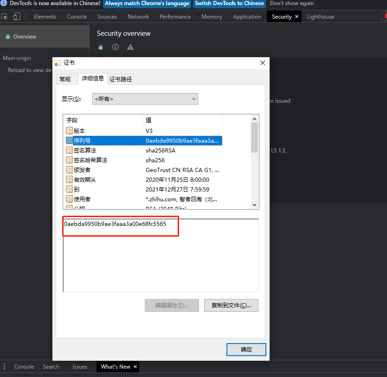Close the What's New drawer tab
The width and height of the screenshot is (387, 377).
(135, 367)
